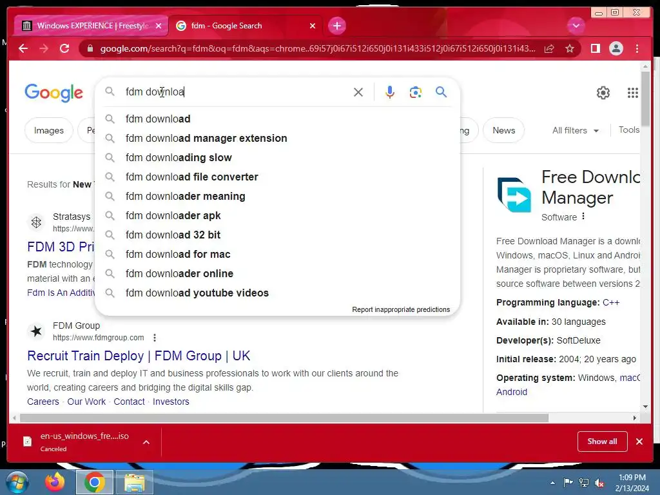Open a new browser tab
The height and width of the screenshot is (495, 660).
[336, 26]
